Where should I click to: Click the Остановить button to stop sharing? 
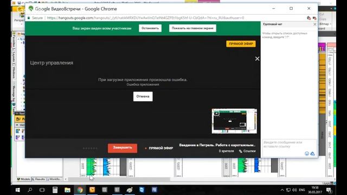pos(150,28)
